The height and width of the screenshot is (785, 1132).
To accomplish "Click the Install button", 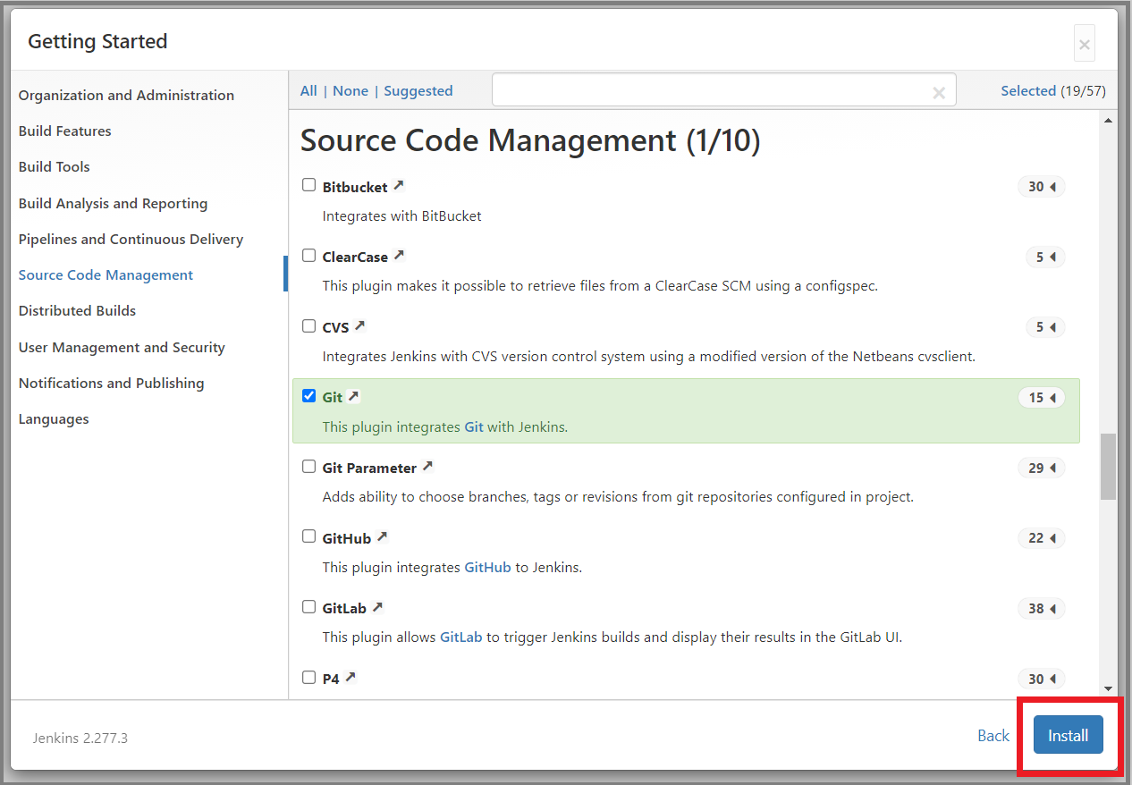I will 1069,735.
